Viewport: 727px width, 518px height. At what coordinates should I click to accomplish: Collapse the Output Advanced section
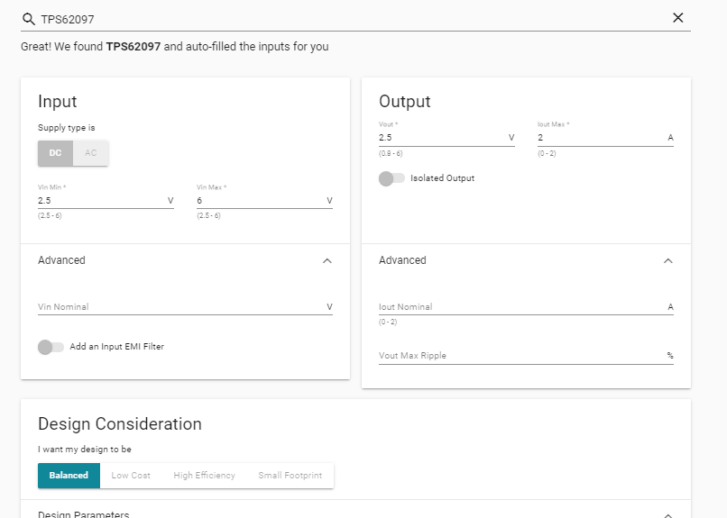tap(667, 260)
